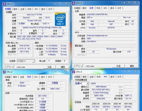Click 认证 button in processor window

click(49, 67)
